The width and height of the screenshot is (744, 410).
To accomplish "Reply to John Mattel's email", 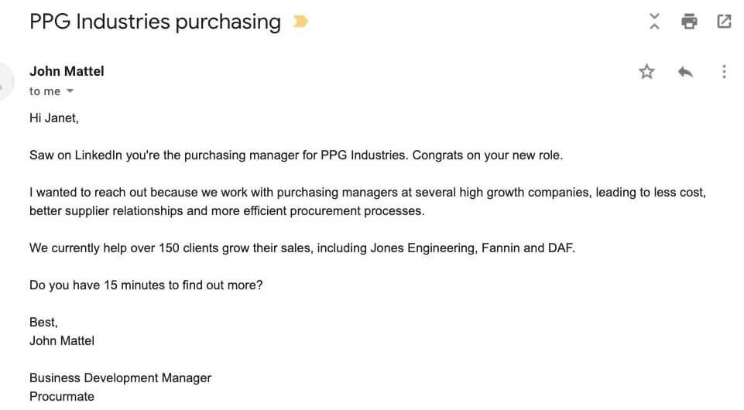I will (685, 72).
